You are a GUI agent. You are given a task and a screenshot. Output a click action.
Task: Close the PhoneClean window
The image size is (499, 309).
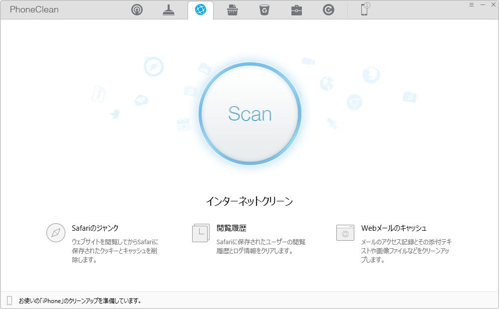(494, 4)
